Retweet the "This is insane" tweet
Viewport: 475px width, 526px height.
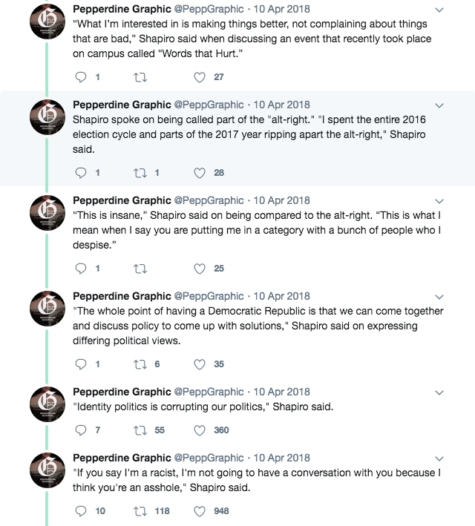tap(140, 269)
